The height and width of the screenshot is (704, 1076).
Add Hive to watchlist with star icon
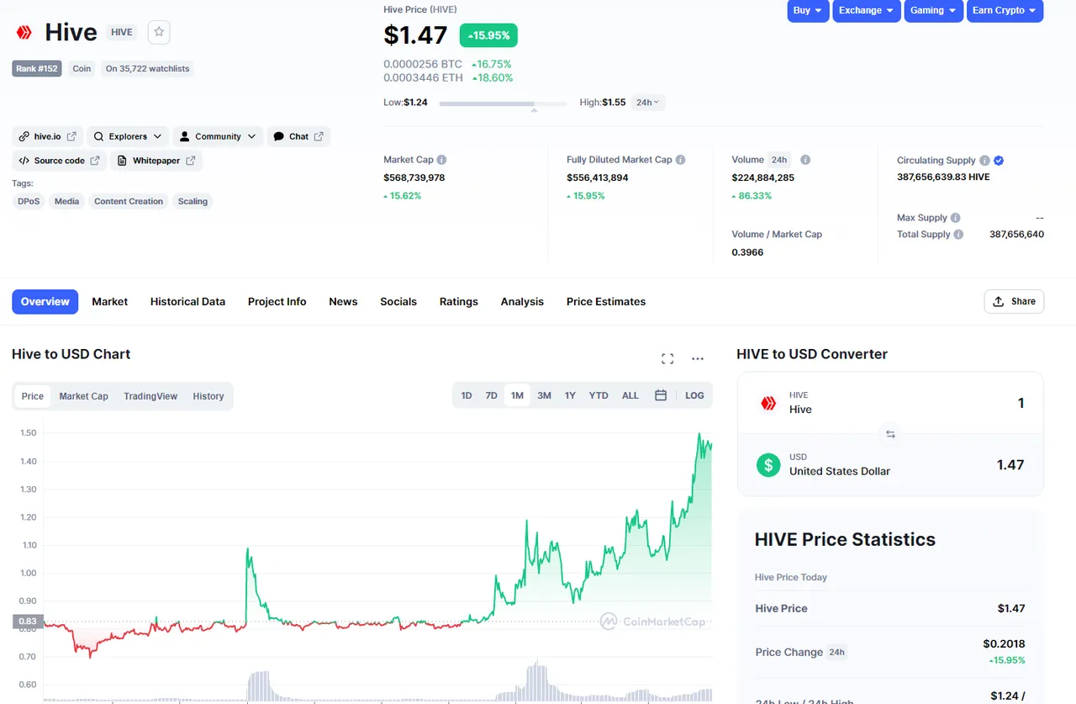coord(159,33)
